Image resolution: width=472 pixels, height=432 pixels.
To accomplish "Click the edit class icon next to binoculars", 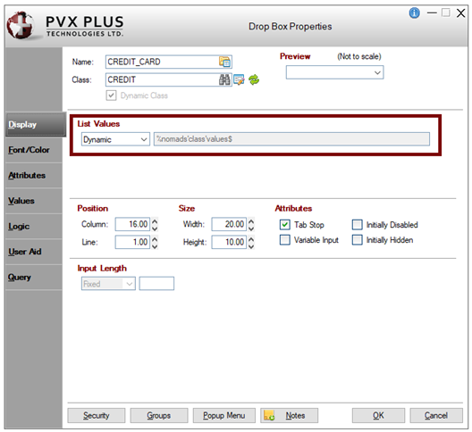I will pyautogui.click(x=239, y=79).
